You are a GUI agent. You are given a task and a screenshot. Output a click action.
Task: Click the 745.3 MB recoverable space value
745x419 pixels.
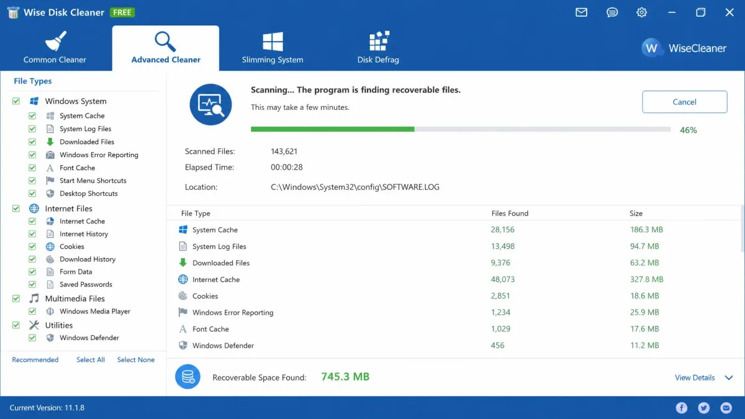(345, 377)
